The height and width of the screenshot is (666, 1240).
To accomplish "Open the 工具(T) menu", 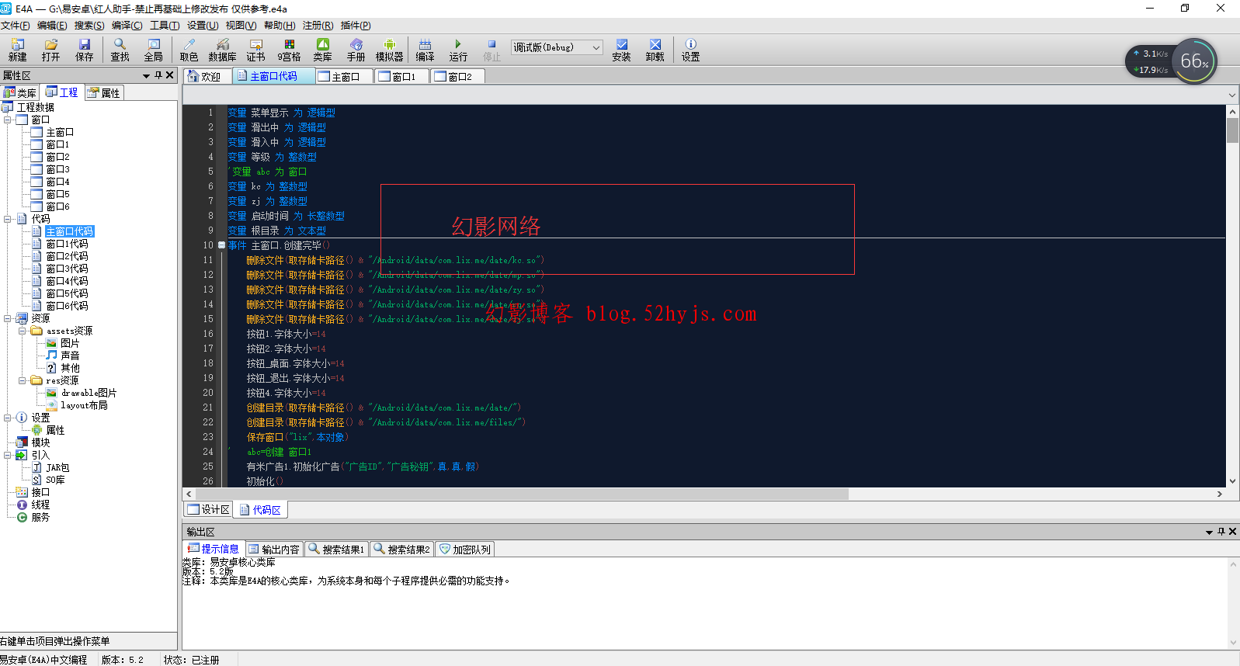I will pos(164,26).
